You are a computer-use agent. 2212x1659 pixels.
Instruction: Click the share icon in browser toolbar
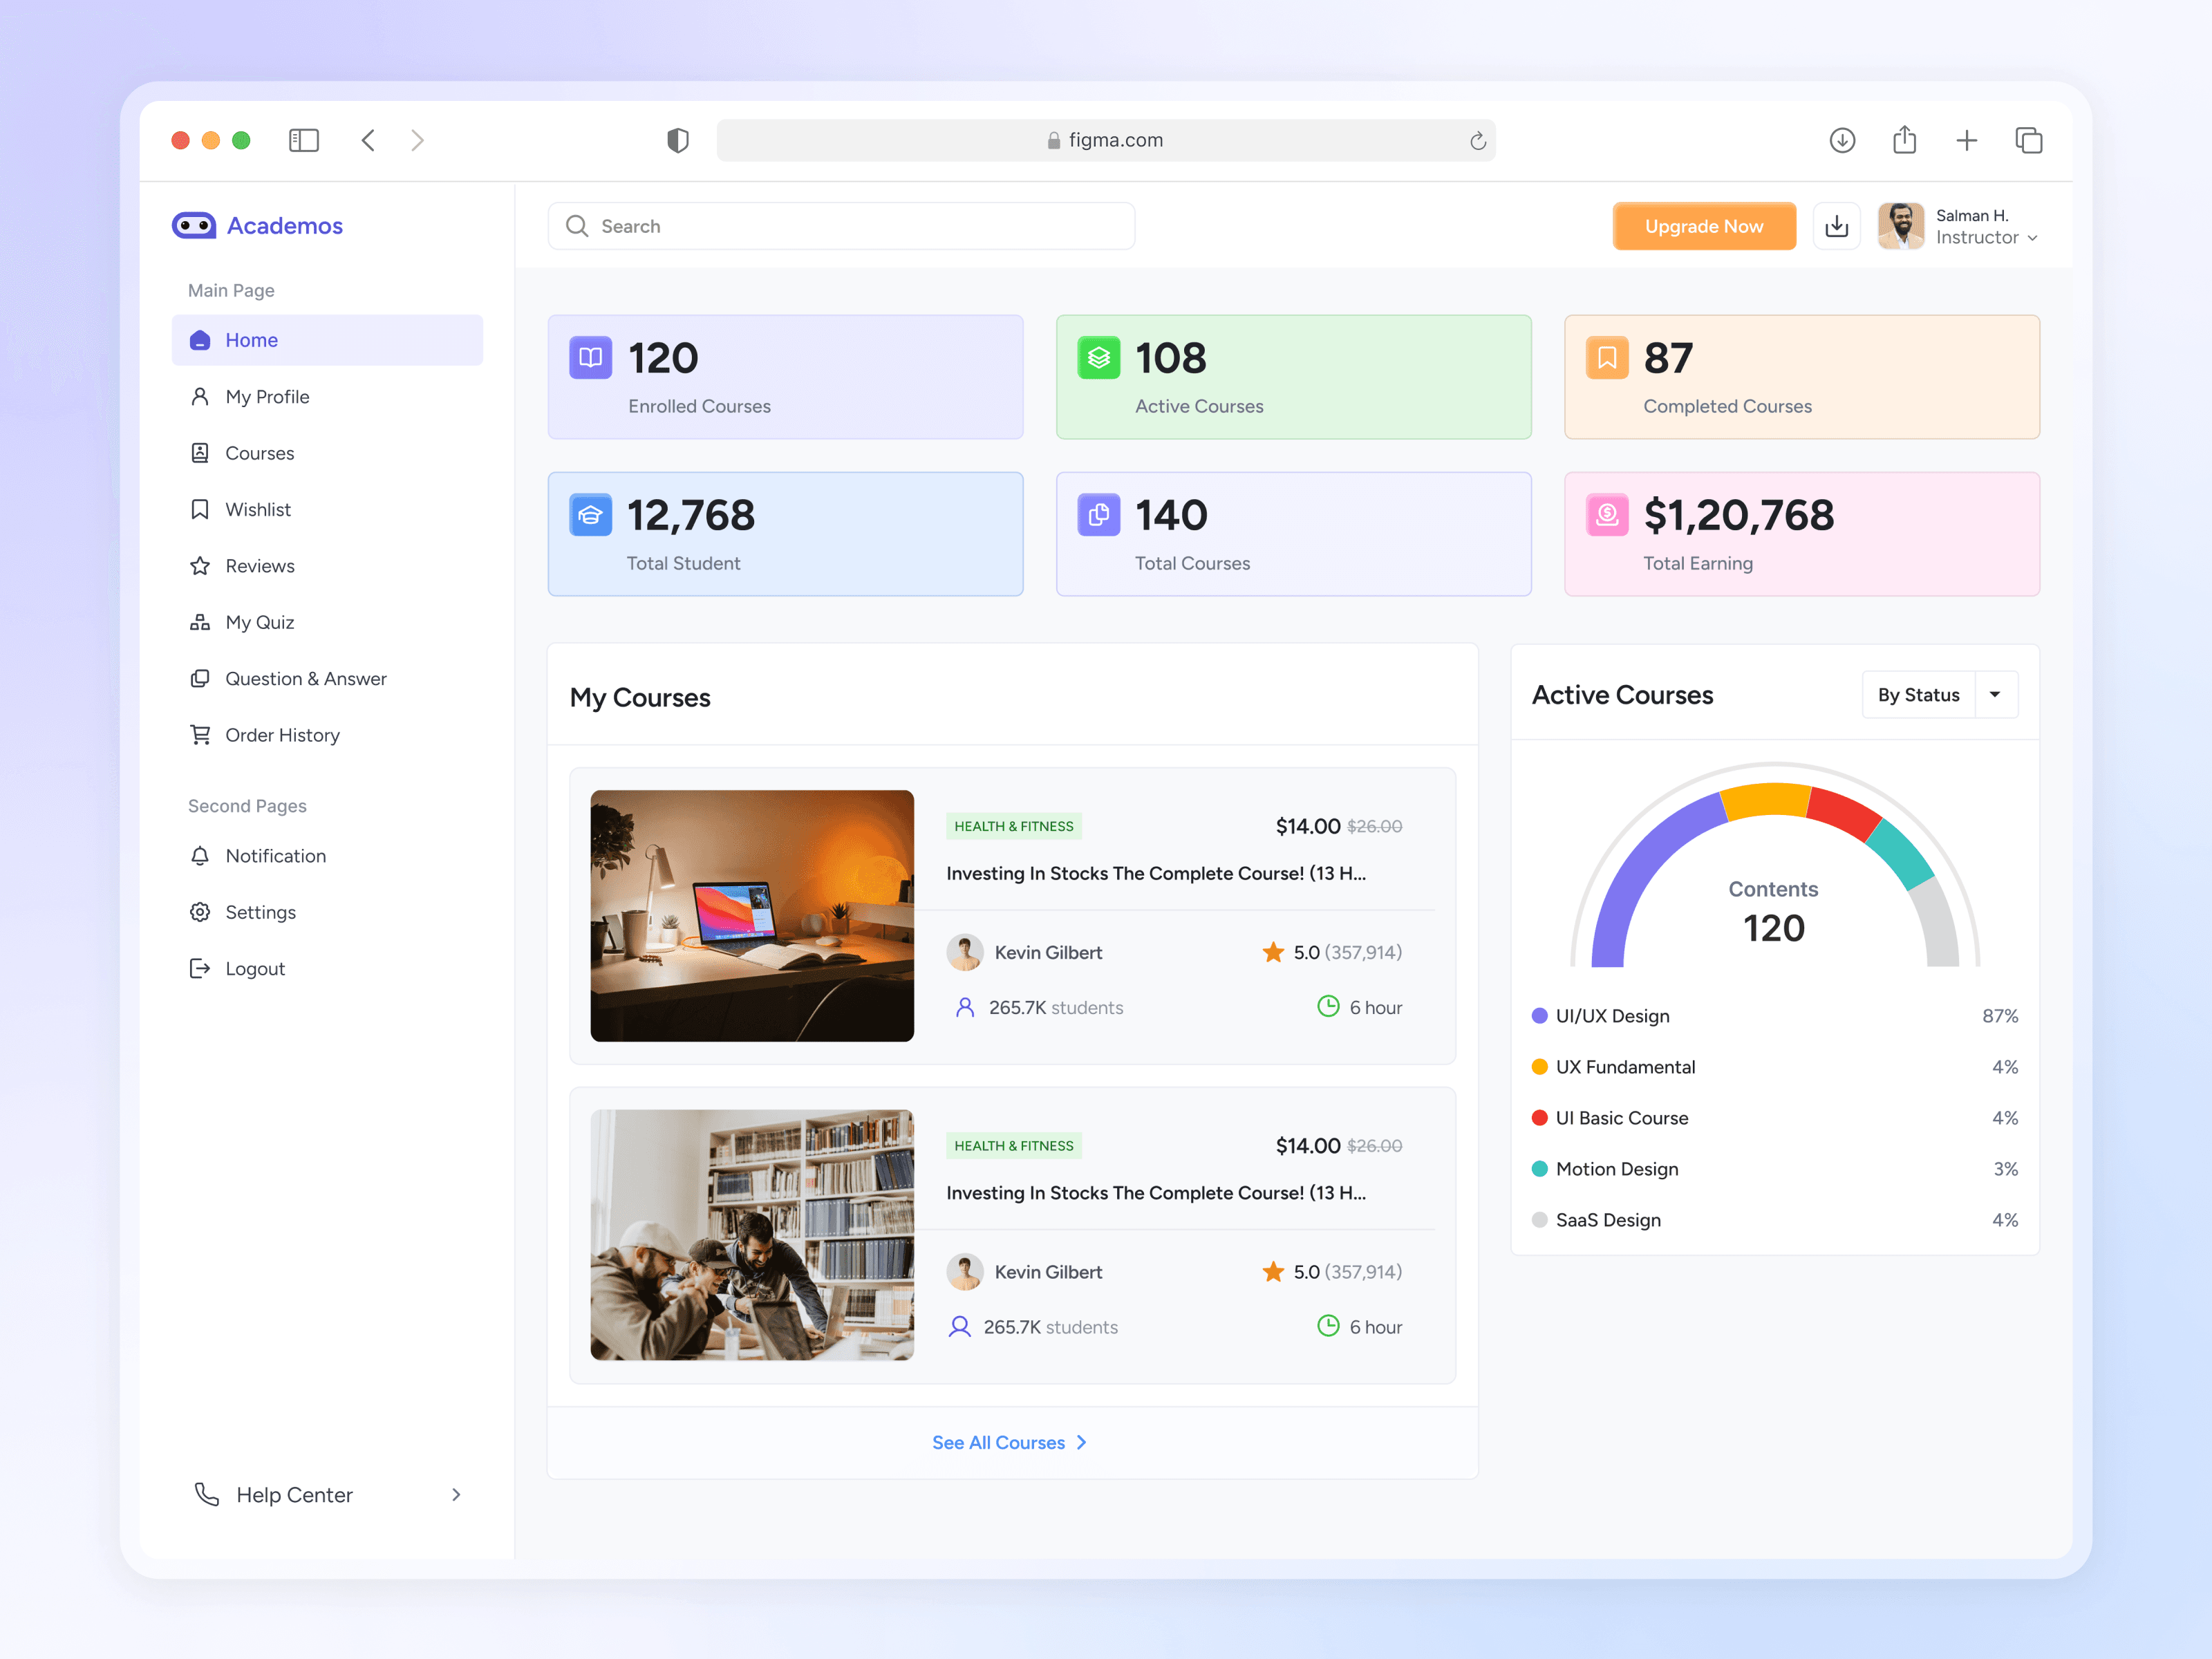(1904, 140)
